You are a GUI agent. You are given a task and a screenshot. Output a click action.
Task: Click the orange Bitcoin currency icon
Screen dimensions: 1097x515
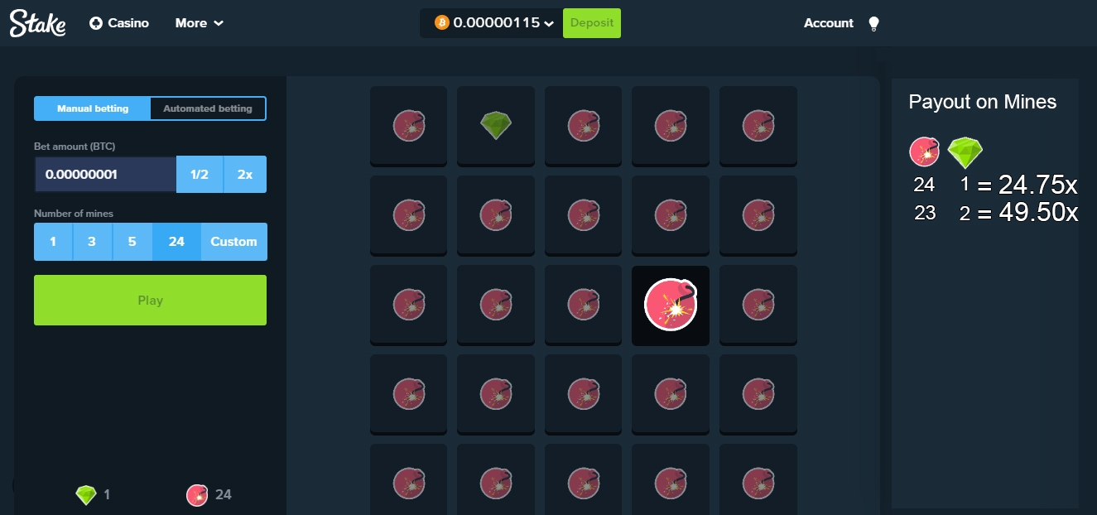point(441,23)
